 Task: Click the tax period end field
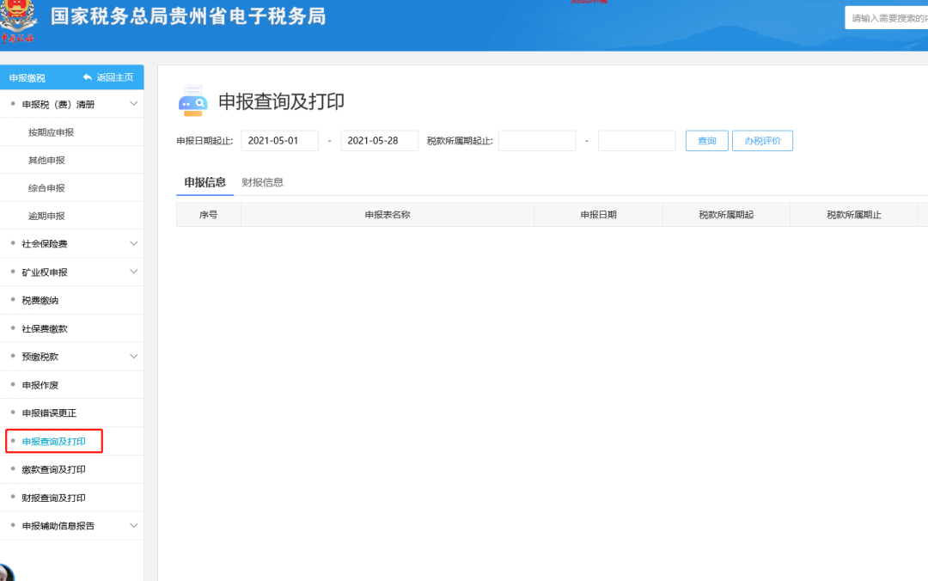pos(637,140)
